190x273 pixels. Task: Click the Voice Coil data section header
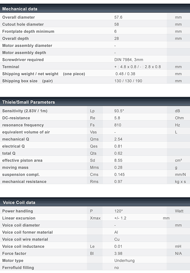coord(95,202)
